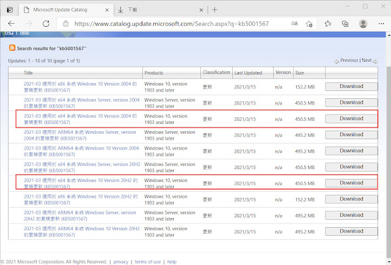Click the help footer link
Viewport: 391px width, 265px height.
(x=172, y=262)
